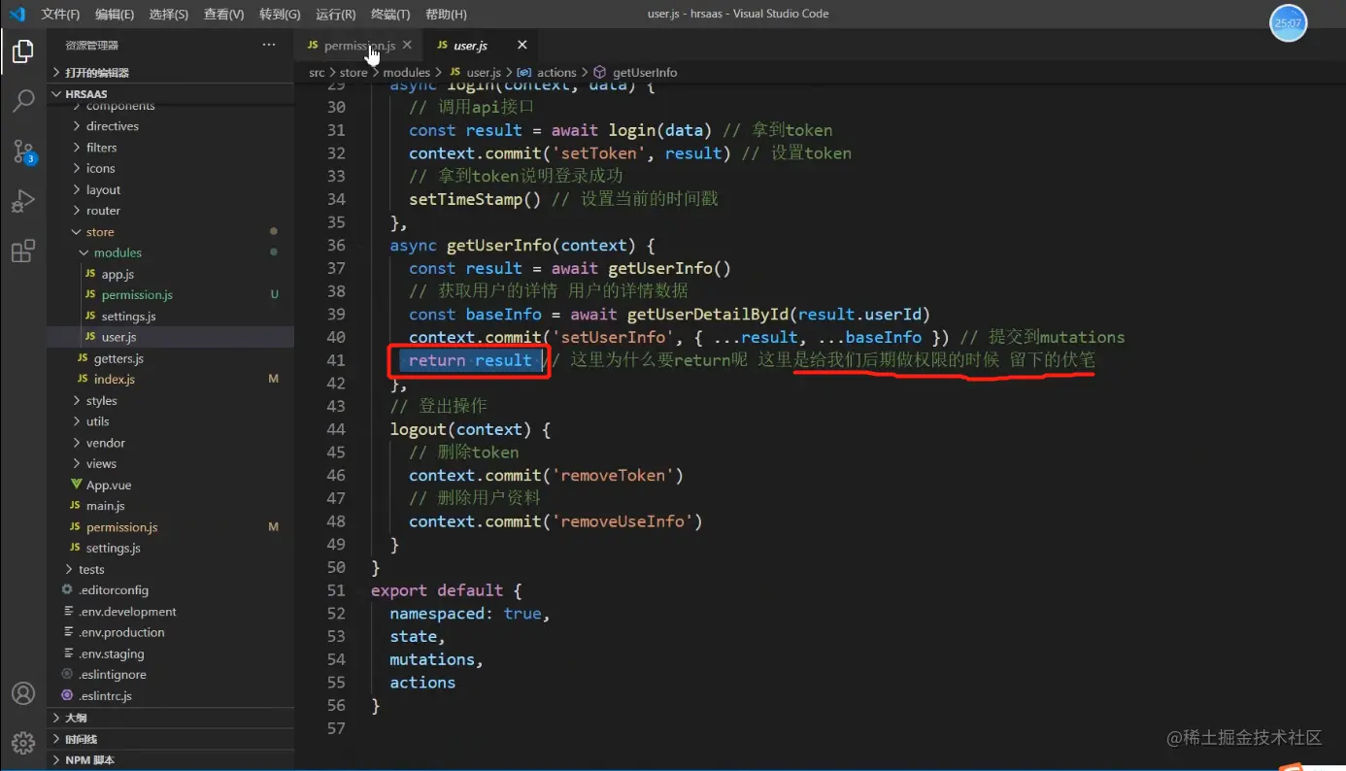Click the getUserInfo breadcrumb segment
This screenshot has height=771, width=1346.
coord(645,73)
